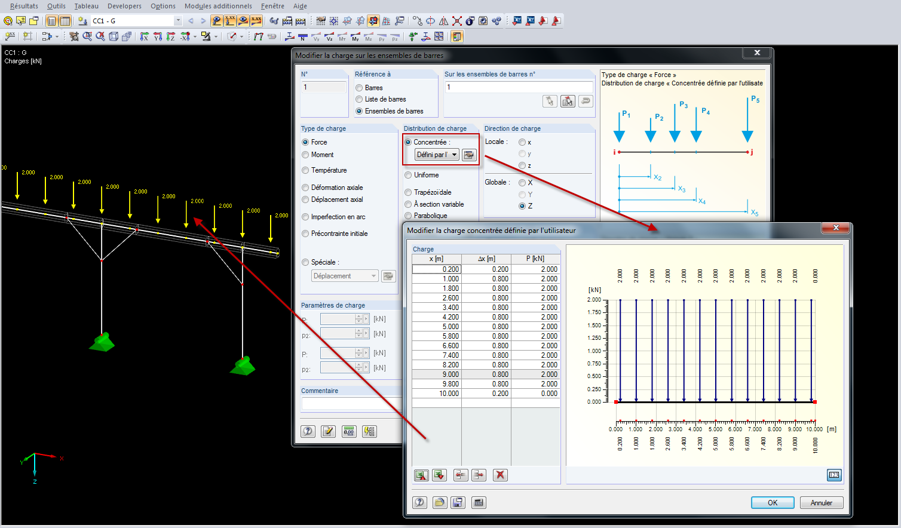Click the pick member set (cursor) icon
This screenshot has width=901, height=528.
pyautogui.click(x=550, y=101)
